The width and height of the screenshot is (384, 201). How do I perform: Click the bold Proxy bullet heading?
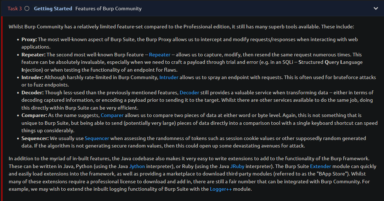tap(29, 39)
